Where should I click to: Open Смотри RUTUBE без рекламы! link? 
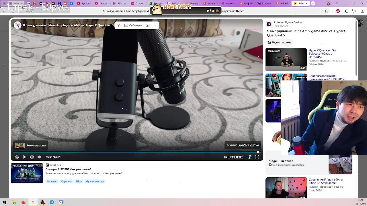tap(68, 169)
